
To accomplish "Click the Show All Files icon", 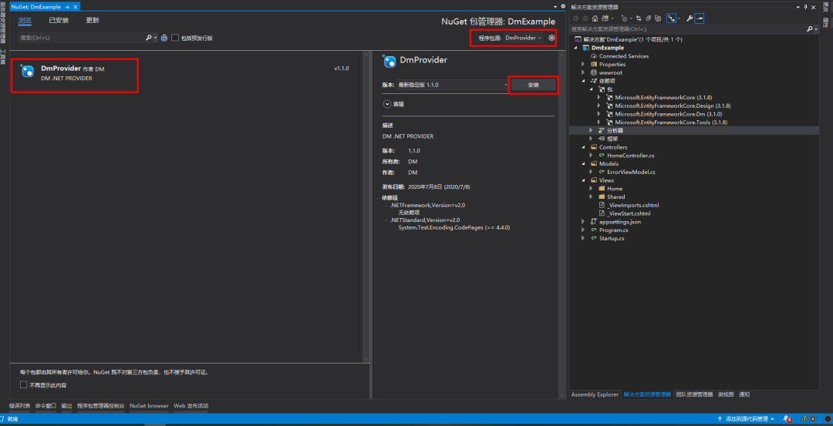I will point(658,18).
